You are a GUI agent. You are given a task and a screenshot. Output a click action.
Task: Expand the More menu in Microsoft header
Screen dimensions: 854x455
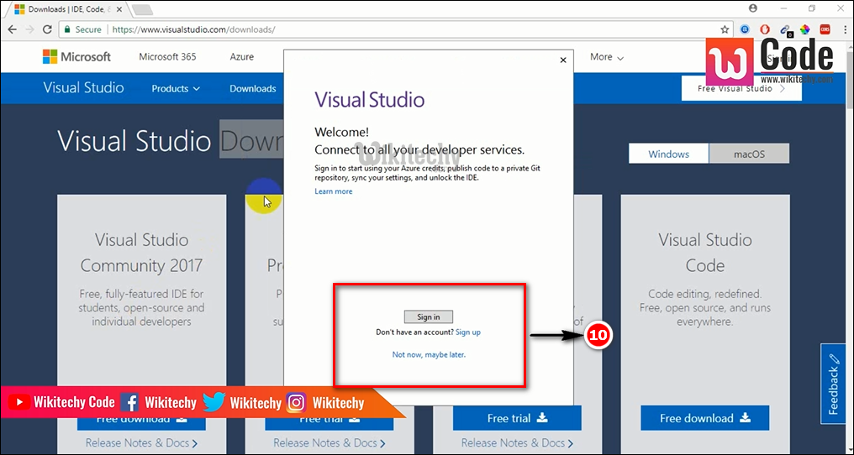click(x=606, y=57)
